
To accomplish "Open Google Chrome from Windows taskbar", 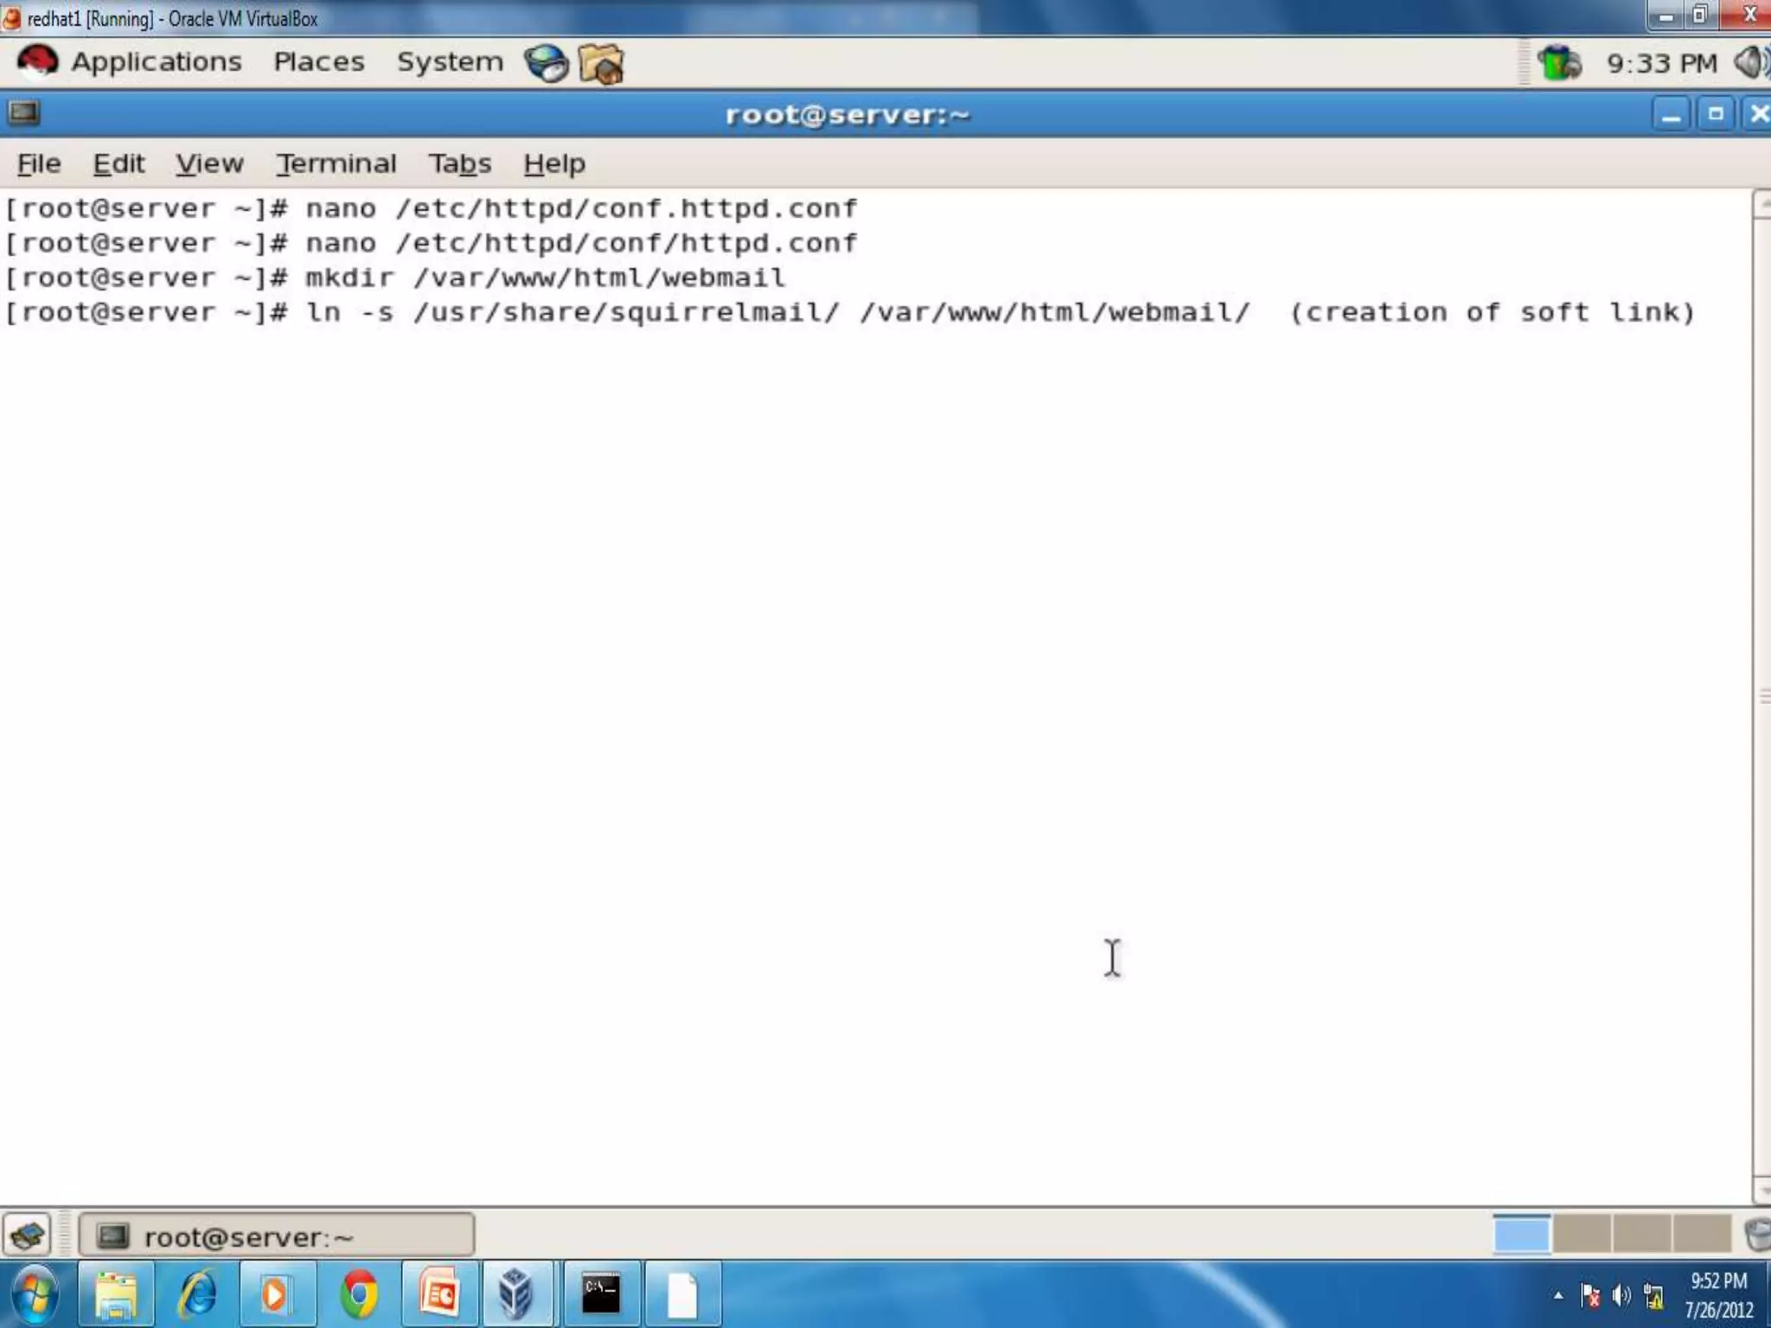I will pos(359,1294).
